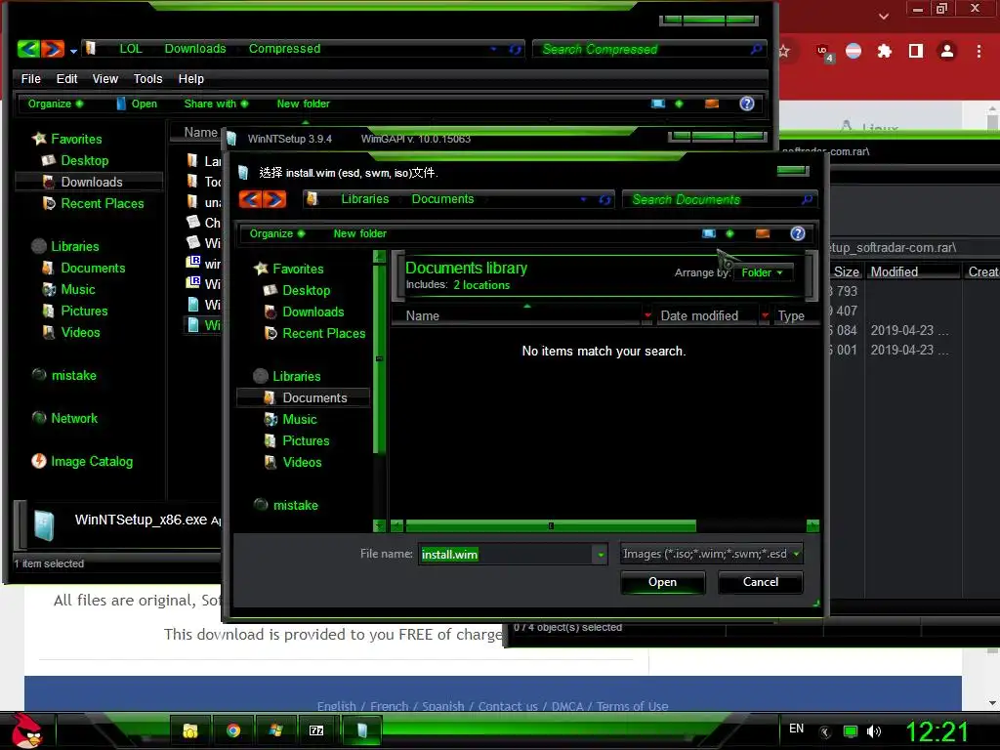This screenshot has width=1000, height=750.
Task: Click the forward arrow in Explorer window
Action: pos(53,49)
